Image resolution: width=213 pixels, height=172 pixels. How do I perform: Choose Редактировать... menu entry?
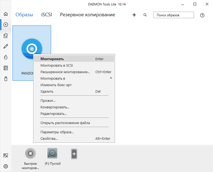[74, 114]
